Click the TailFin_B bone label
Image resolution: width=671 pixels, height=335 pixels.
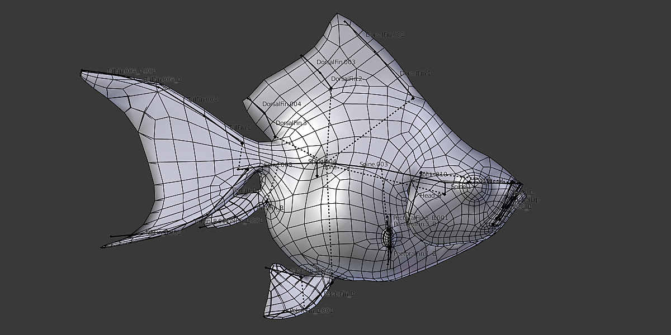(245, 190)
